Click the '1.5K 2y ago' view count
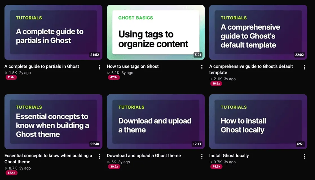315x180 pixels. tap(18, 73)
